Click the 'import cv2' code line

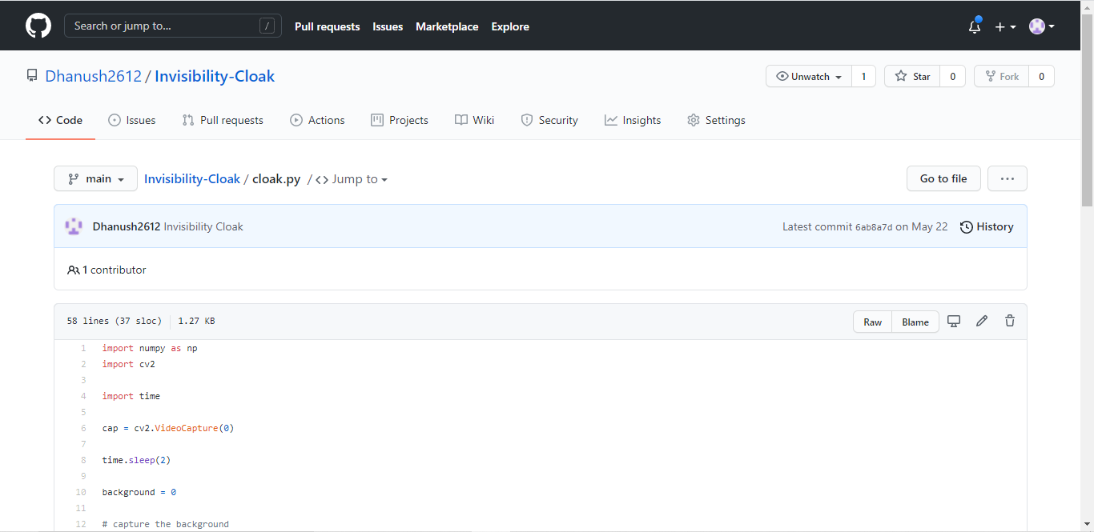click(128, 364)
